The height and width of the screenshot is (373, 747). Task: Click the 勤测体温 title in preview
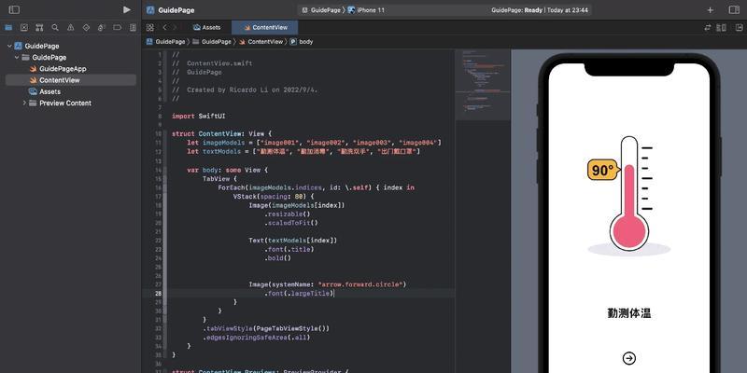(628, 313)
